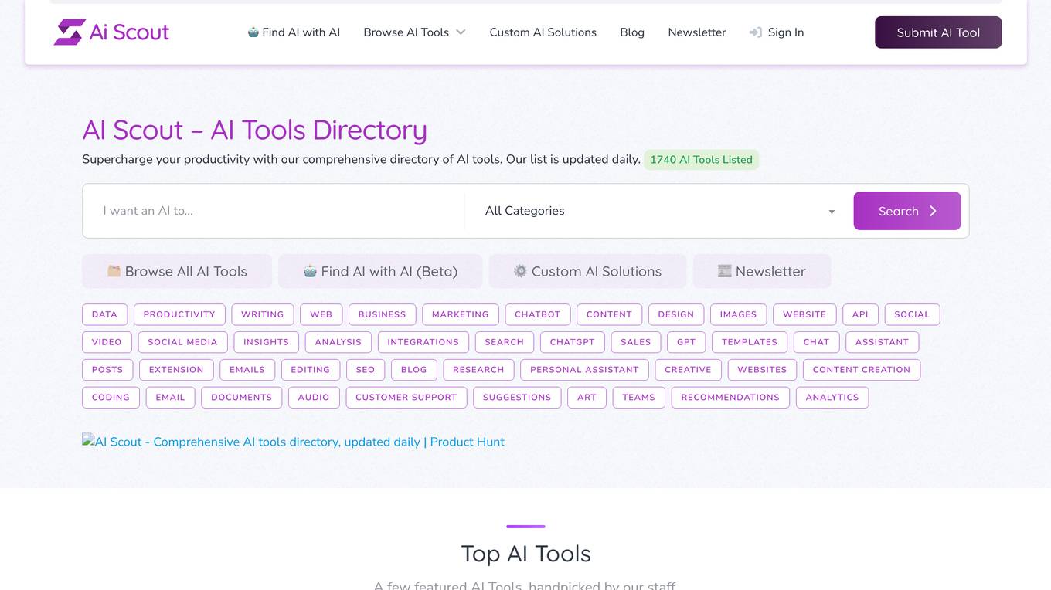The width and height of the screenshot is (1051, 590).
Task: Select the PERSONAL ASSISTANT tag
Action: tap(584, 370)
